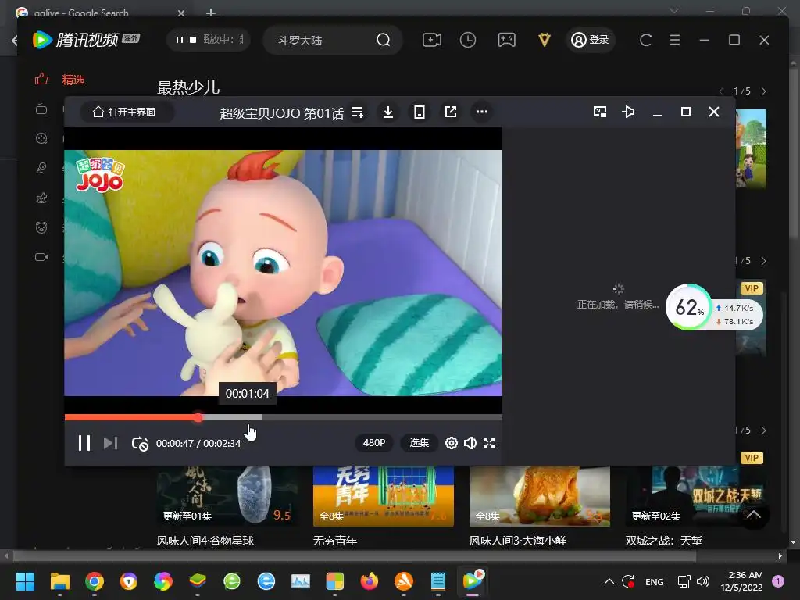Open player settings gear icon

click(451, 443)
